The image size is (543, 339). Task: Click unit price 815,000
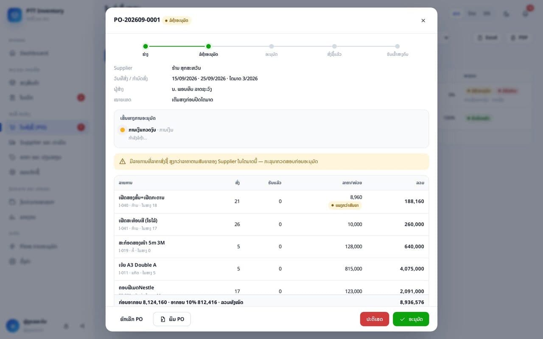click(x=353, y=269)
